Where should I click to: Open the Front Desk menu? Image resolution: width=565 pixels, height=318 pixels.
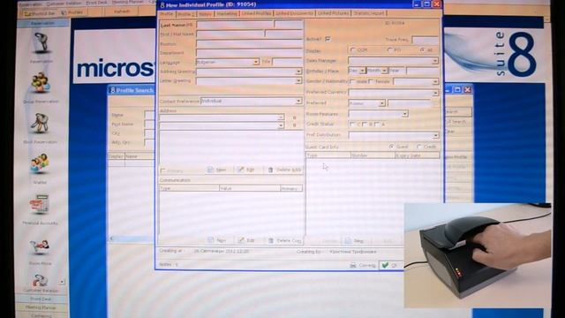pos(96,3)
